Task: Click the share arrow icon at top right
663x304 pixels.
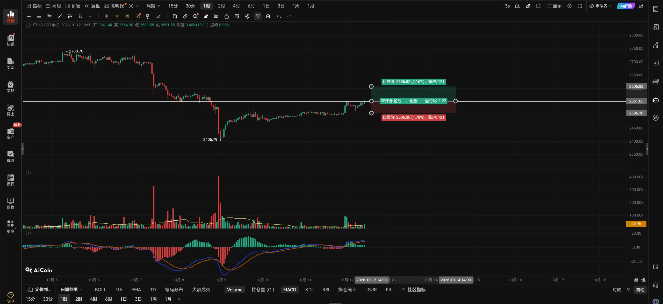Action: [641, 6]
